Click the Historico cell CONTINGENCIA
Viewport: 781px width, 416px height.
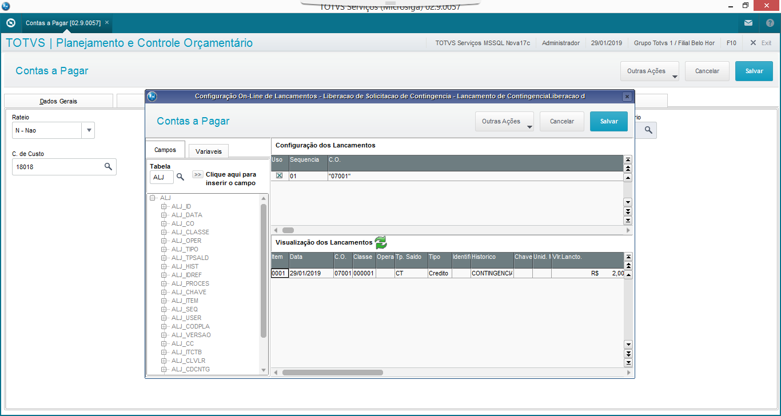(x=492, y=273)
